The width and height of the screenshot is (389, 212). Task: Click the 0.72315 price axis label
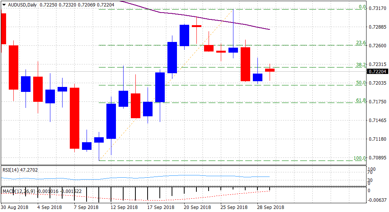click(x=378, y=64)
